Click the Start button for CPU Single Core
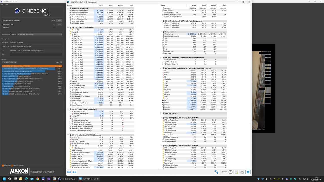The image size is (324, 182). pyautogui.click(x=59, y=25)
